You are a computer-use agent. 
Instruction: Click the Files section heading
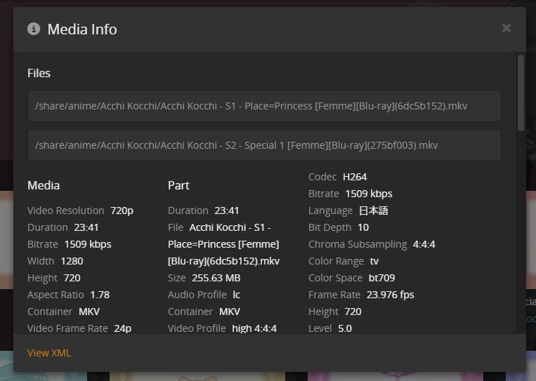(x=39, y=73)
